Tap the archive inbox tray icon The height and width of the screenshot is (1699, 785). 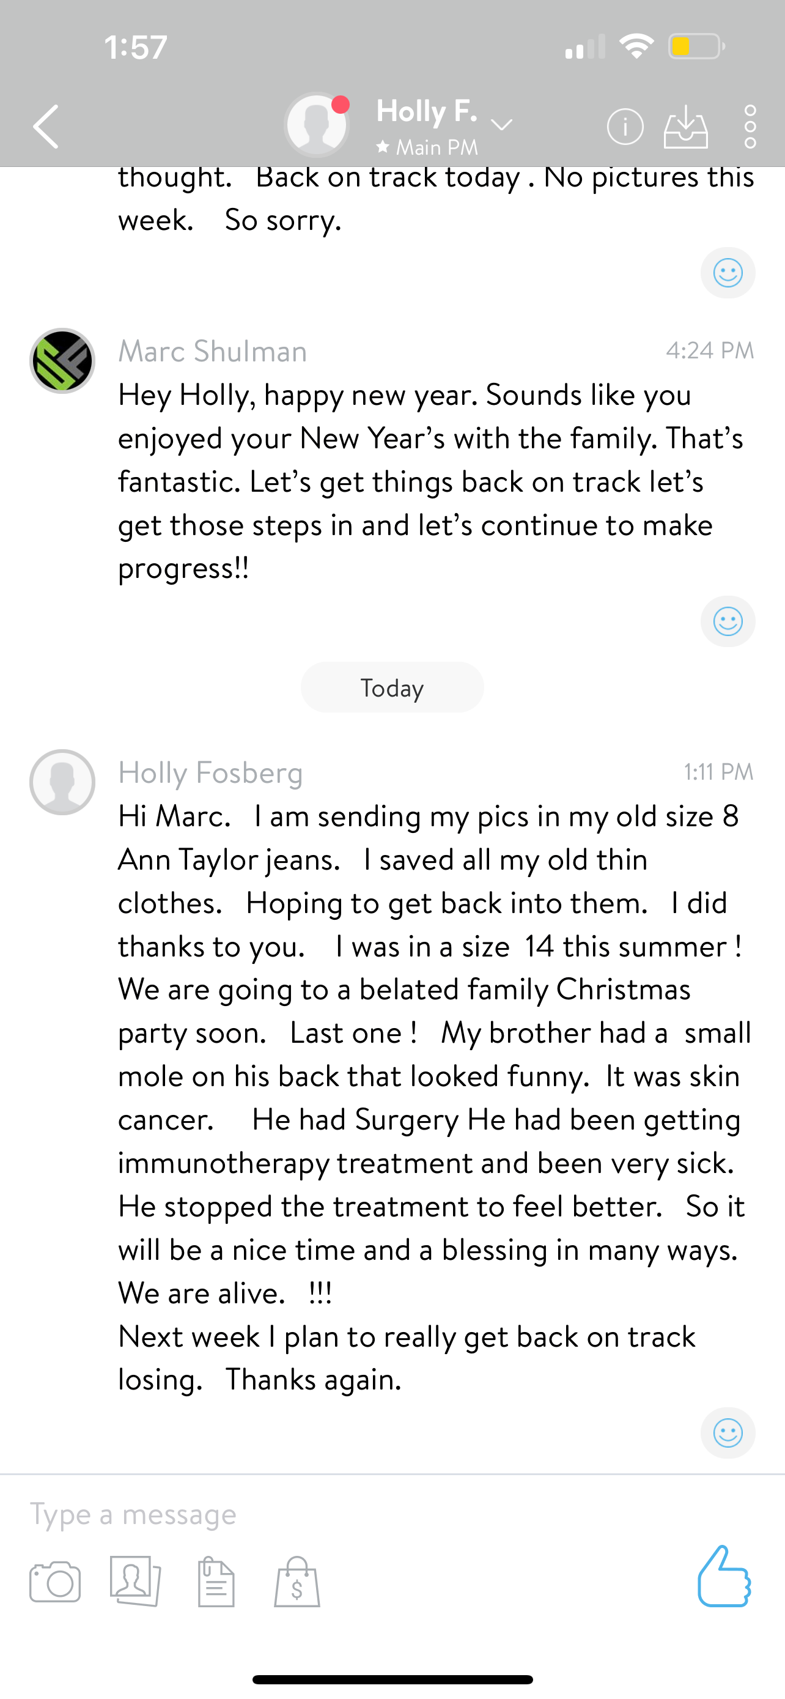685,126
